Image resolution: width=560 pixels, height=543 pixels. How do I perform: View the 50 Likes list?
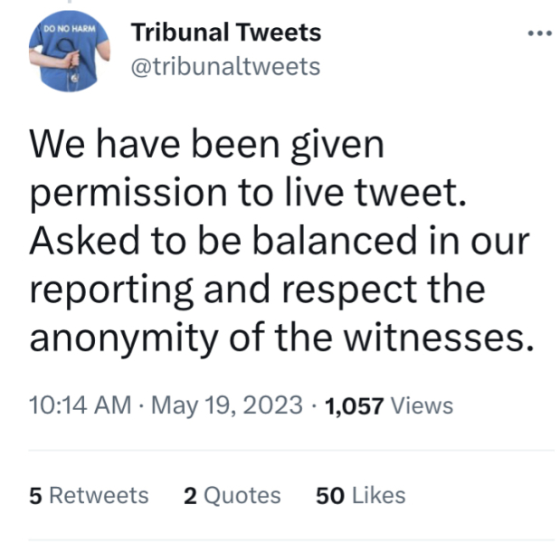pos(360,495)
